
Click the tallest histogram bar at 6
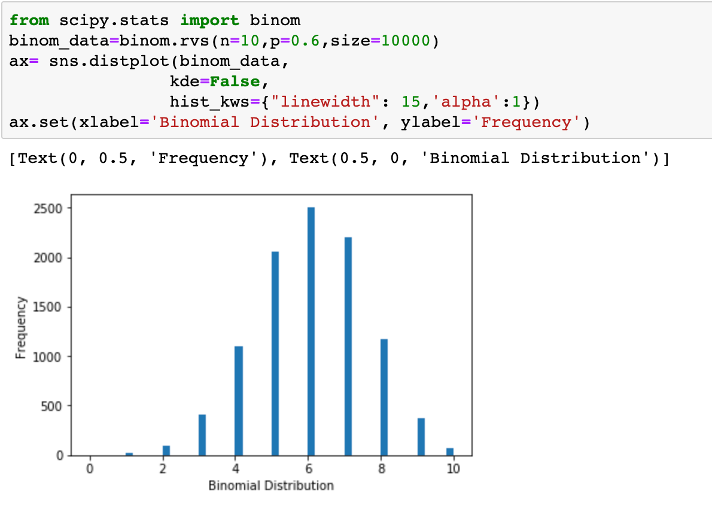tap(310, 329)
